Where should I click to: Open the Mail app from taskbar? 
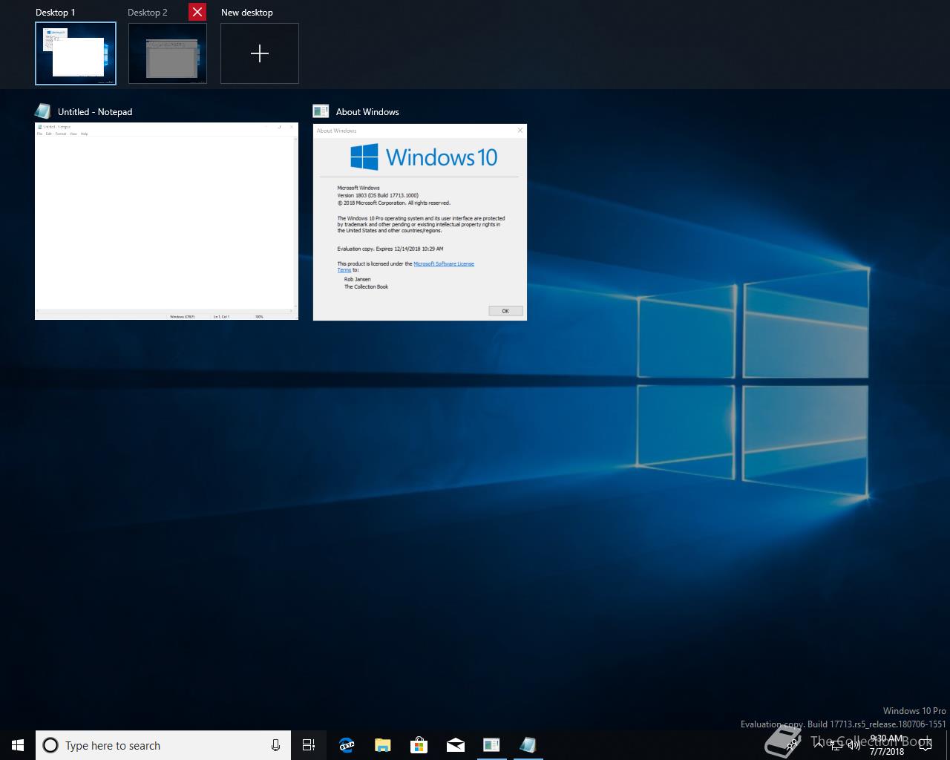click(455, 745)
